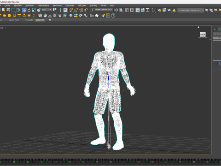This screenshot has width=221, height=166.
Task: Click the yellow warning triangle icon
Action: 174,10
